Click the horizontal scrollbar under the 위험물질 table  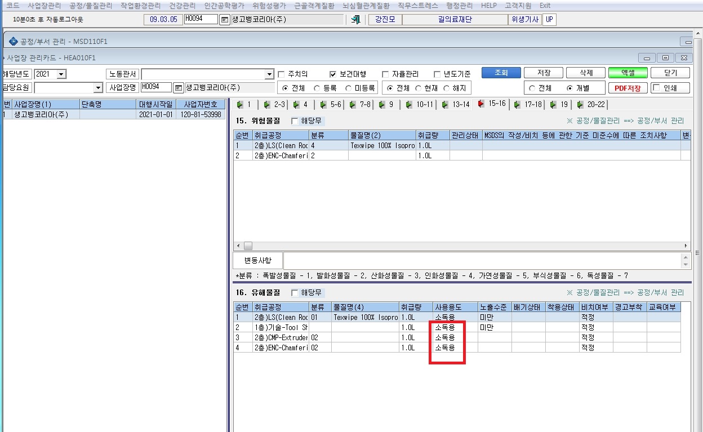[462, 246]
